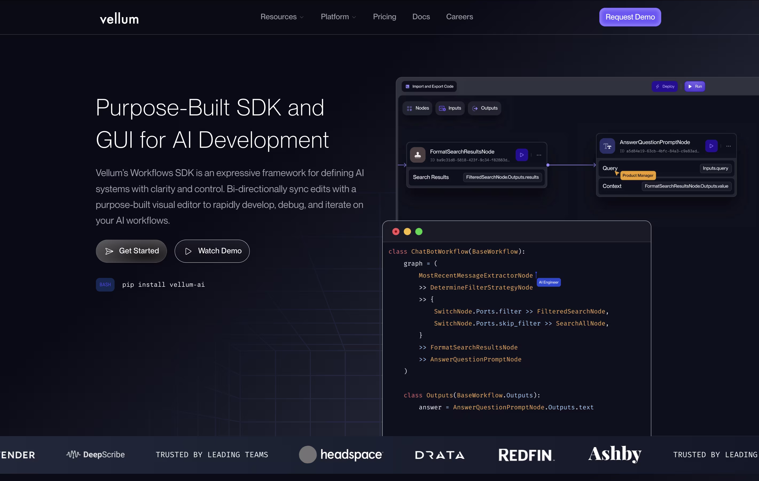
Task: Switch to the Nodes tab
Action: coord(417,108)
